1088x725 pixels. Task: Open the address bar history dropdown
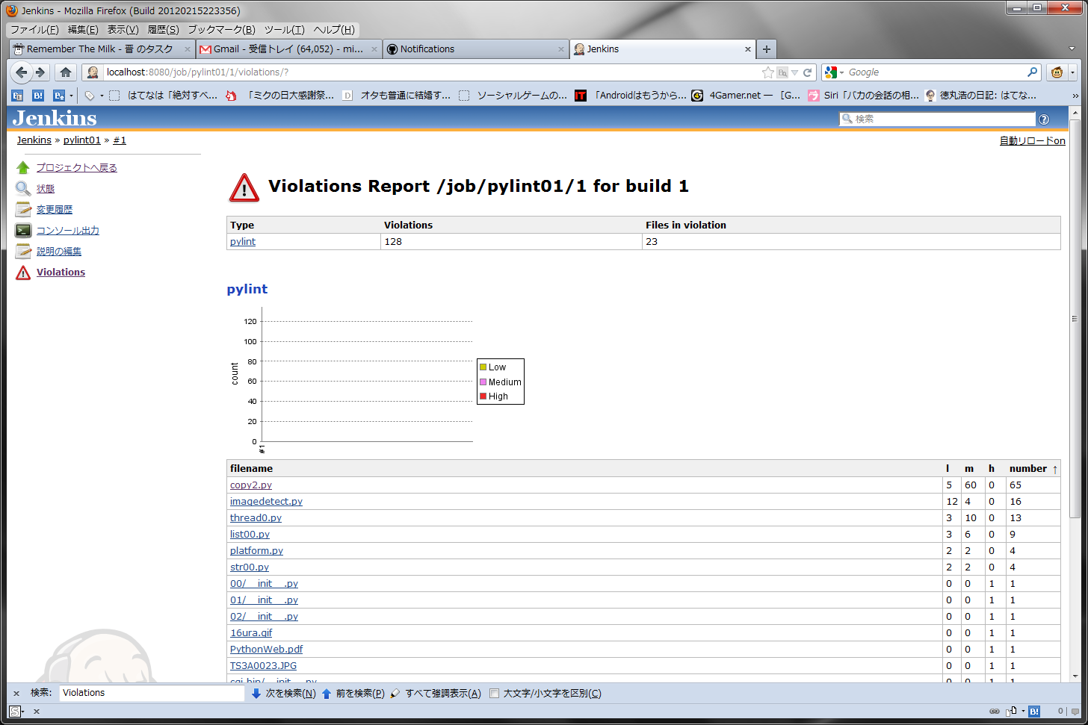795,72
